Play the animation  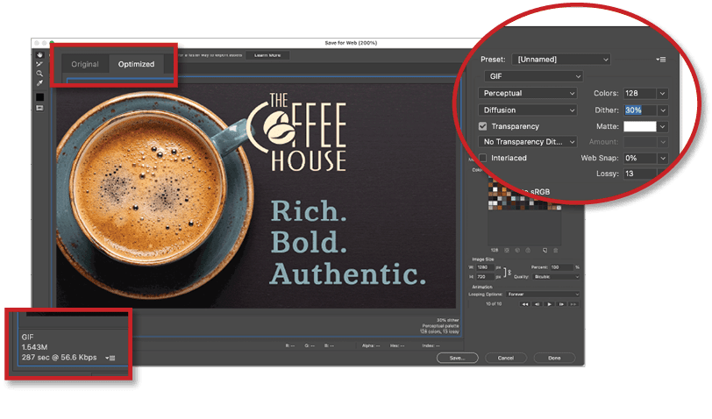coord(550,304)
